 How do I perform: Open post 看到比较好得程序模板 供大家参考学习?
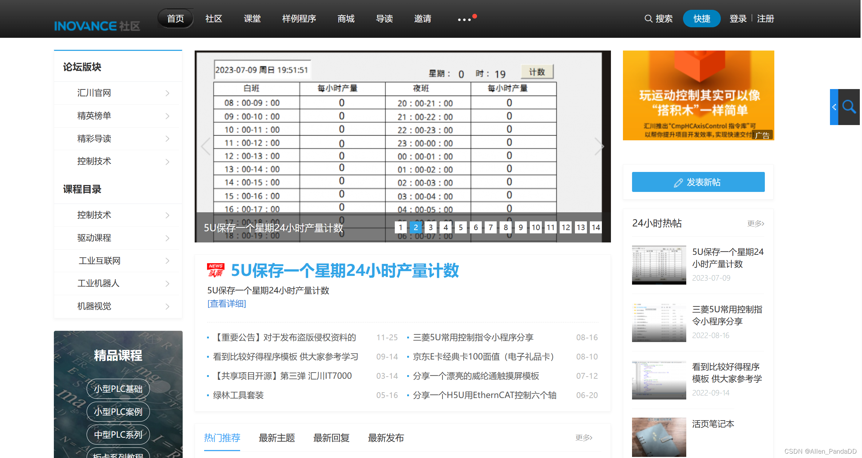click(286, 357)
